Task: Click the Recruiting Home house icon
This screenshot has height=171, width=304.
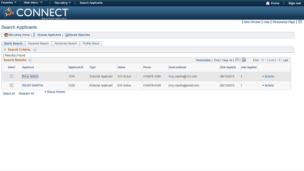Action: coord(6,35)
